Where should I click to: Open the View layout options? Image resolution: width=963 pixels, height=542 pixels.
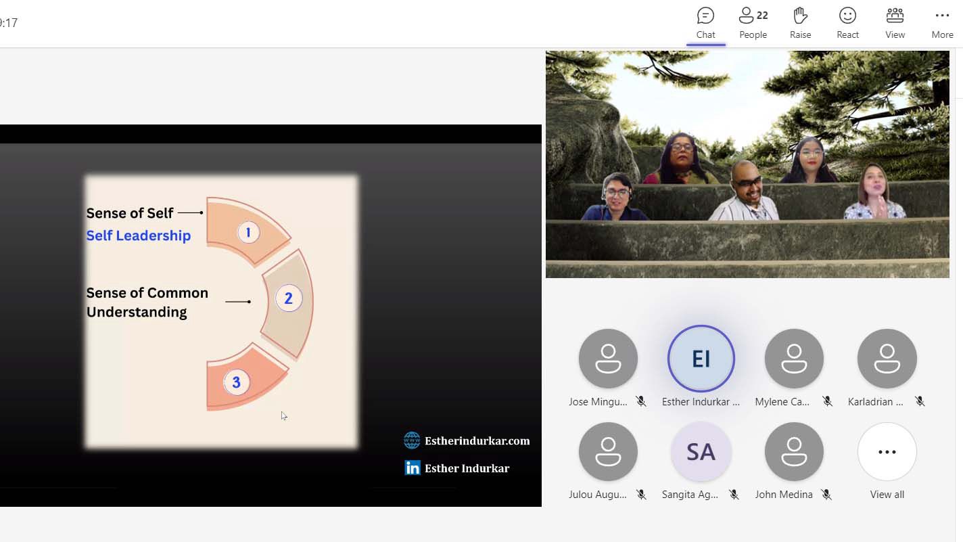coord(895,23)
